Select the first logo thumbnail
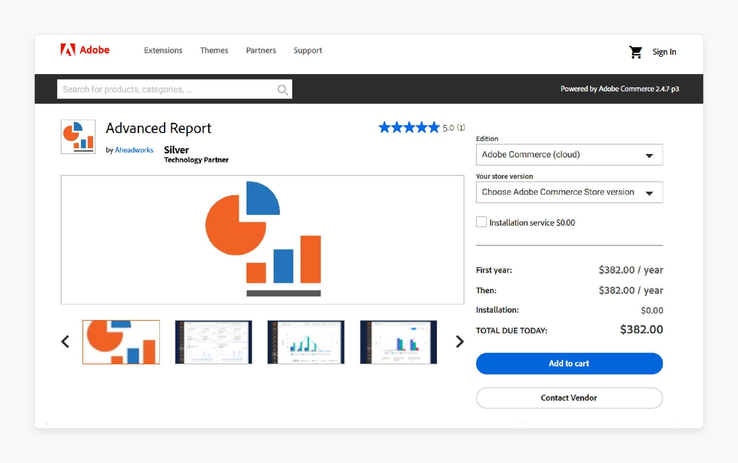This screenshot has height=463, width=738. click(121, 342)
